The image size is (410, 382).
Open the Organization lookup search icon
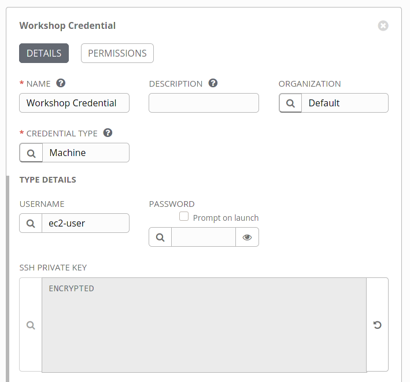point(290,103)
